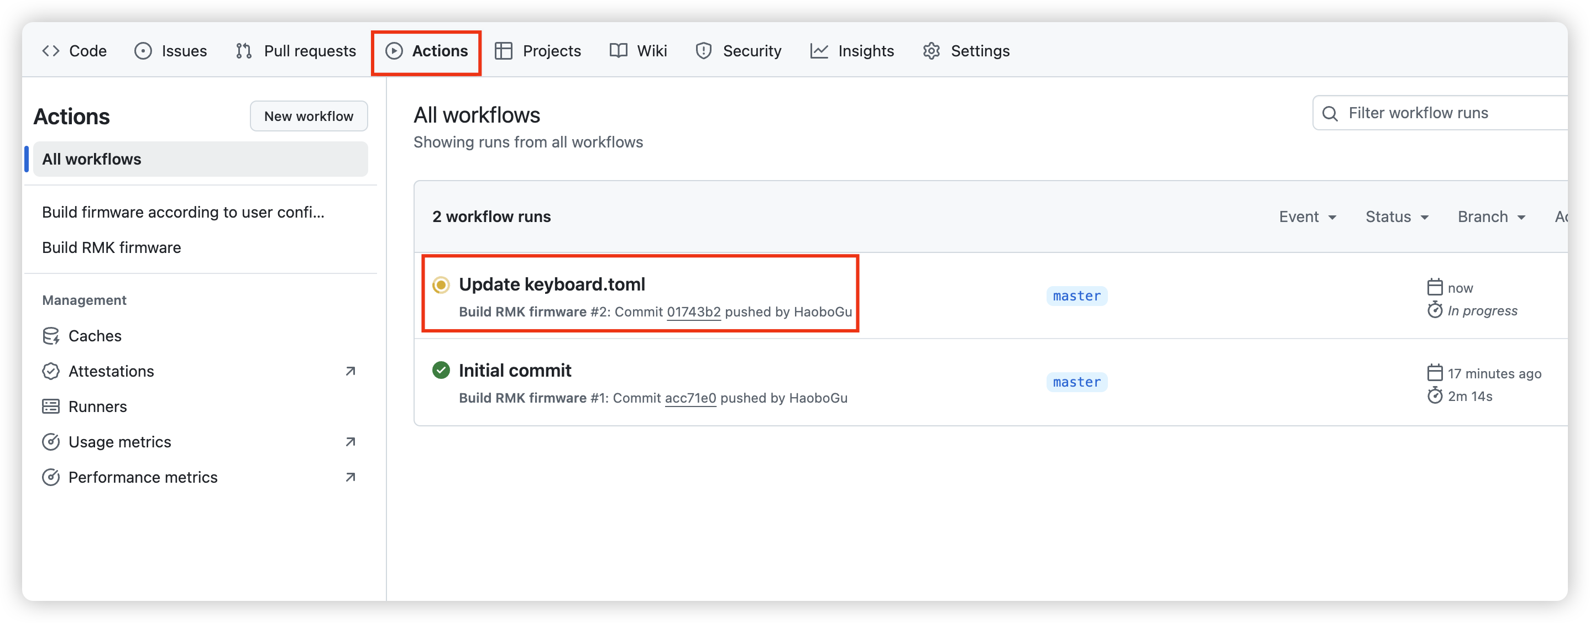Image resolution: width=1590 pixels, height=623 pixels.
Task: Click the Security shield icon
Action: pos(704,51)
